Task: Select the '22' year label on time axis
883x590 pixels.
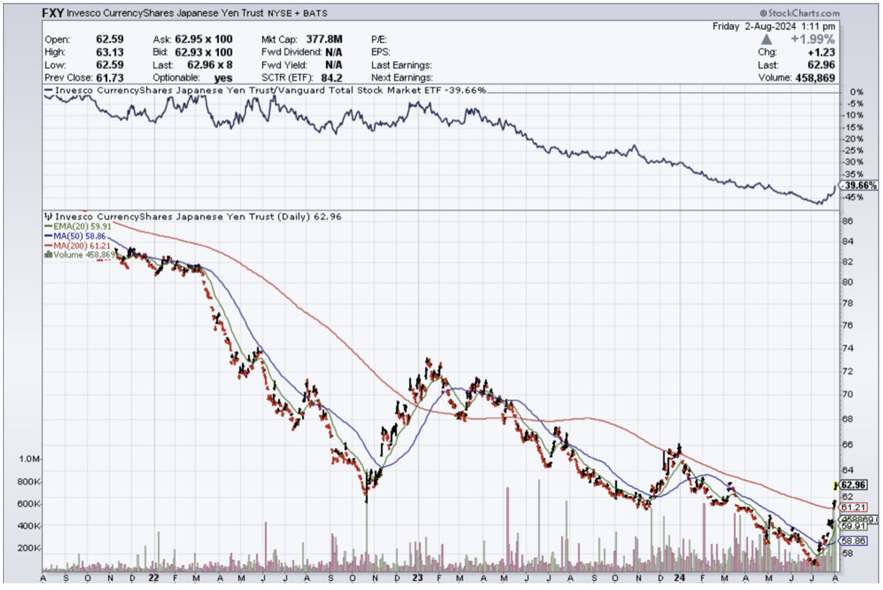Action: click(152, 579)
